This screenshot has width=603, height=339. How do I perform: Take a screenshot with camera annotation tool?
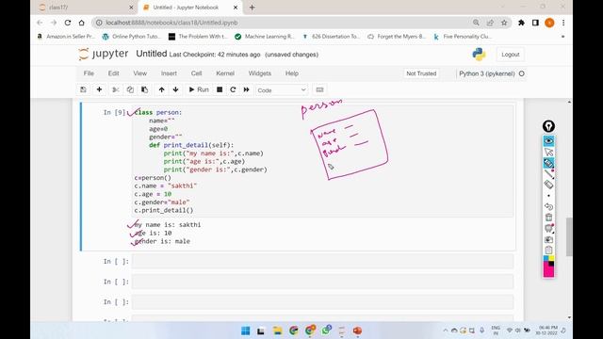(x=548, y=239)
